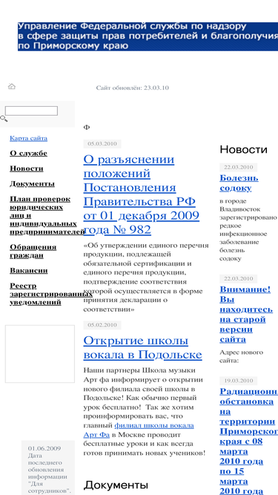Click the empty white box in sidebar

point(40,354)
